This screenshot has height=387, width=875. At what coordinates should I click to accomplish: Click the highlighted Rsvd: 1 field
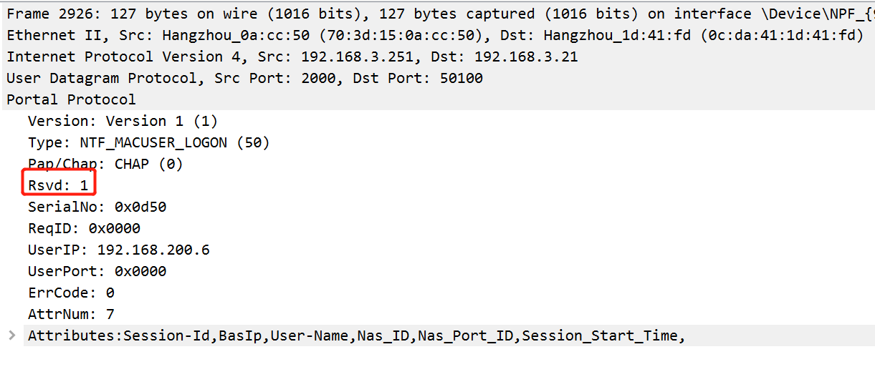[58, 185]
